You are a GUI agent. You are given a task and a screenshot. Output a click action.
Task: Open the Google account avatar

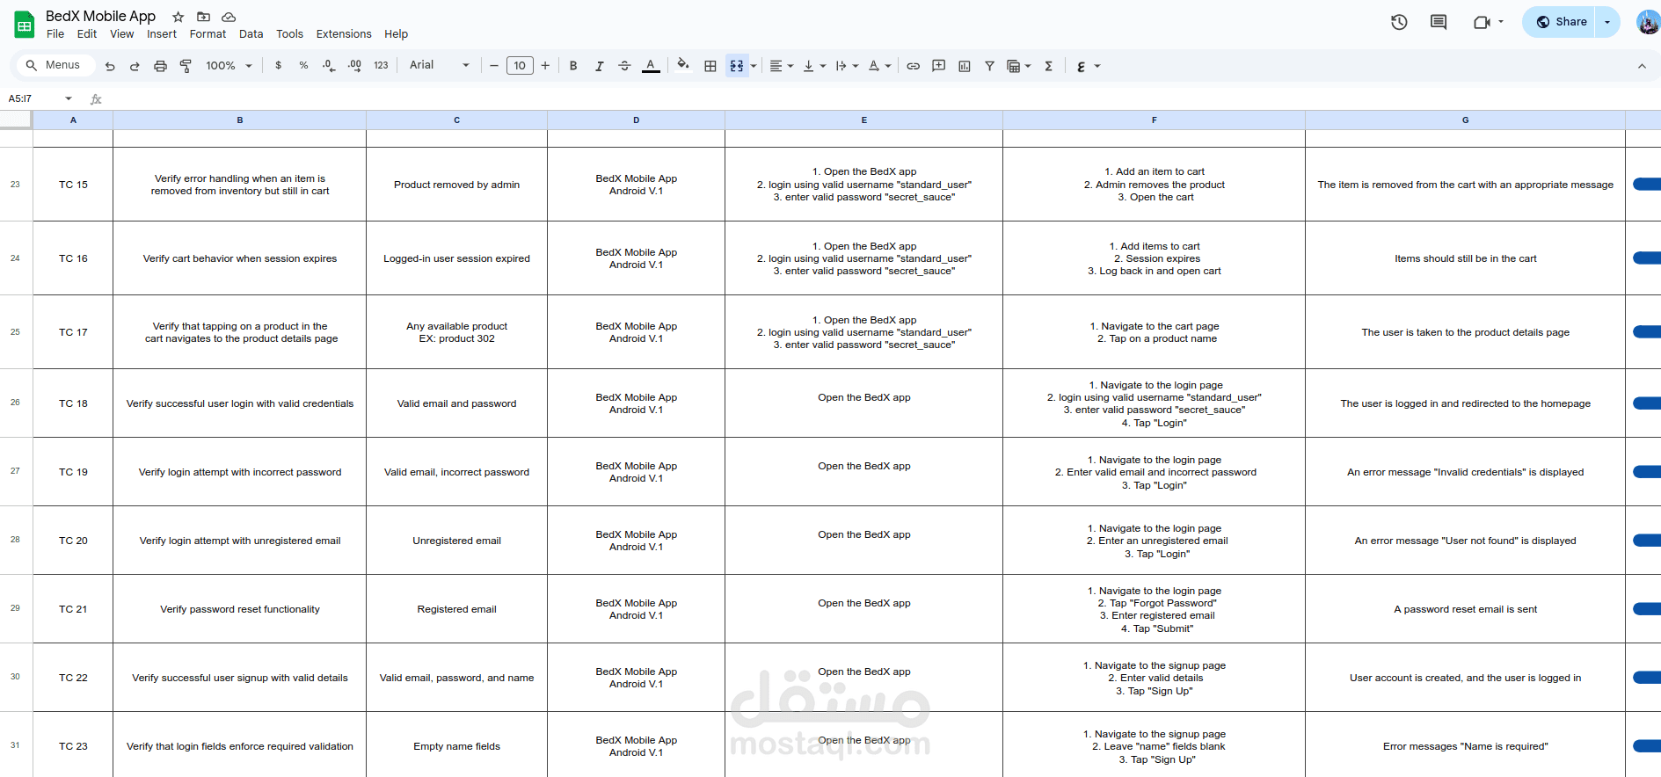pyautogui.click(x=1648, y=22)
